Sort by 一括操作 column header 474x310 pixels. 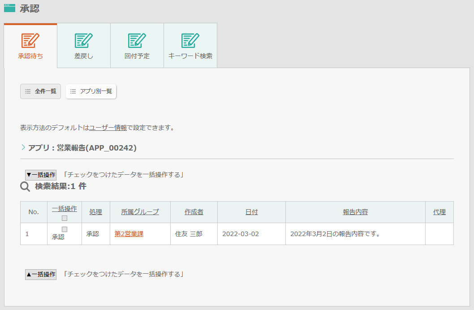65,209
